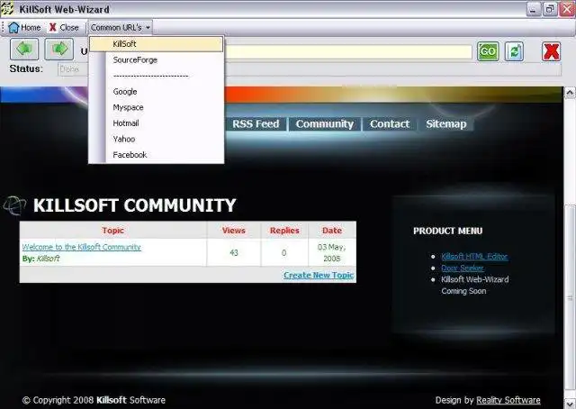Click the Killsoft Web-Wizard Coming Soon item
576x409 pixels.
475,285
